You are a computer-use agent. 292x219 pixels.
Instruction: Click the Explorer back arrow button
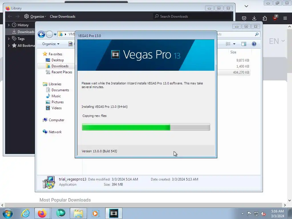point(41,34)
